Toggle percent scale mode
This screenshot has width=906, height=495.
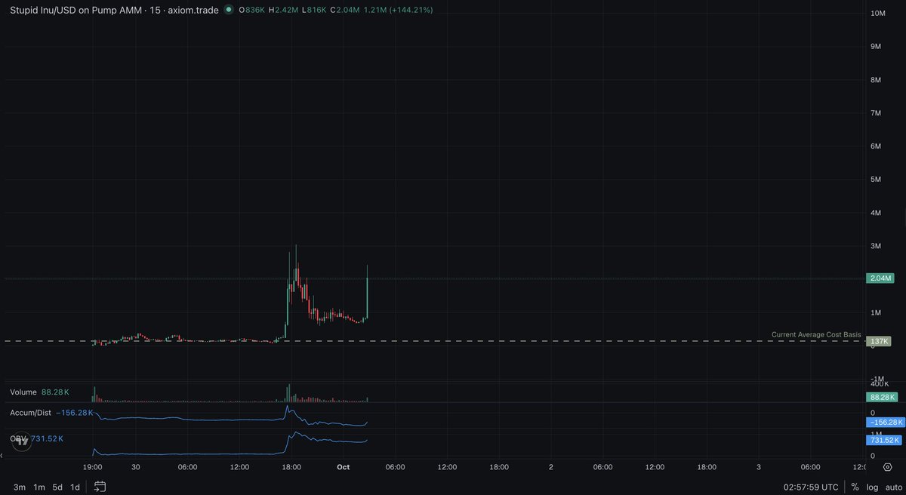[x=855, y=487]
